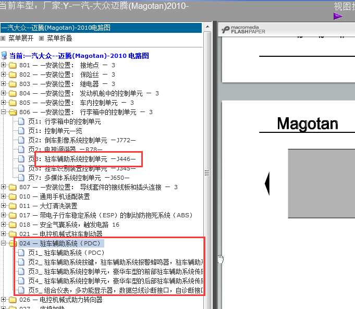
Task: Open 页1: 控制单元一览
Action: pyautogui.click(x=55, y=131)
